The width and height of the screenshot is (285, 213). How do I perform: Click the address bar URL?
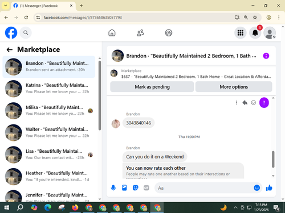pyautogui.click(x=83, y=18)
